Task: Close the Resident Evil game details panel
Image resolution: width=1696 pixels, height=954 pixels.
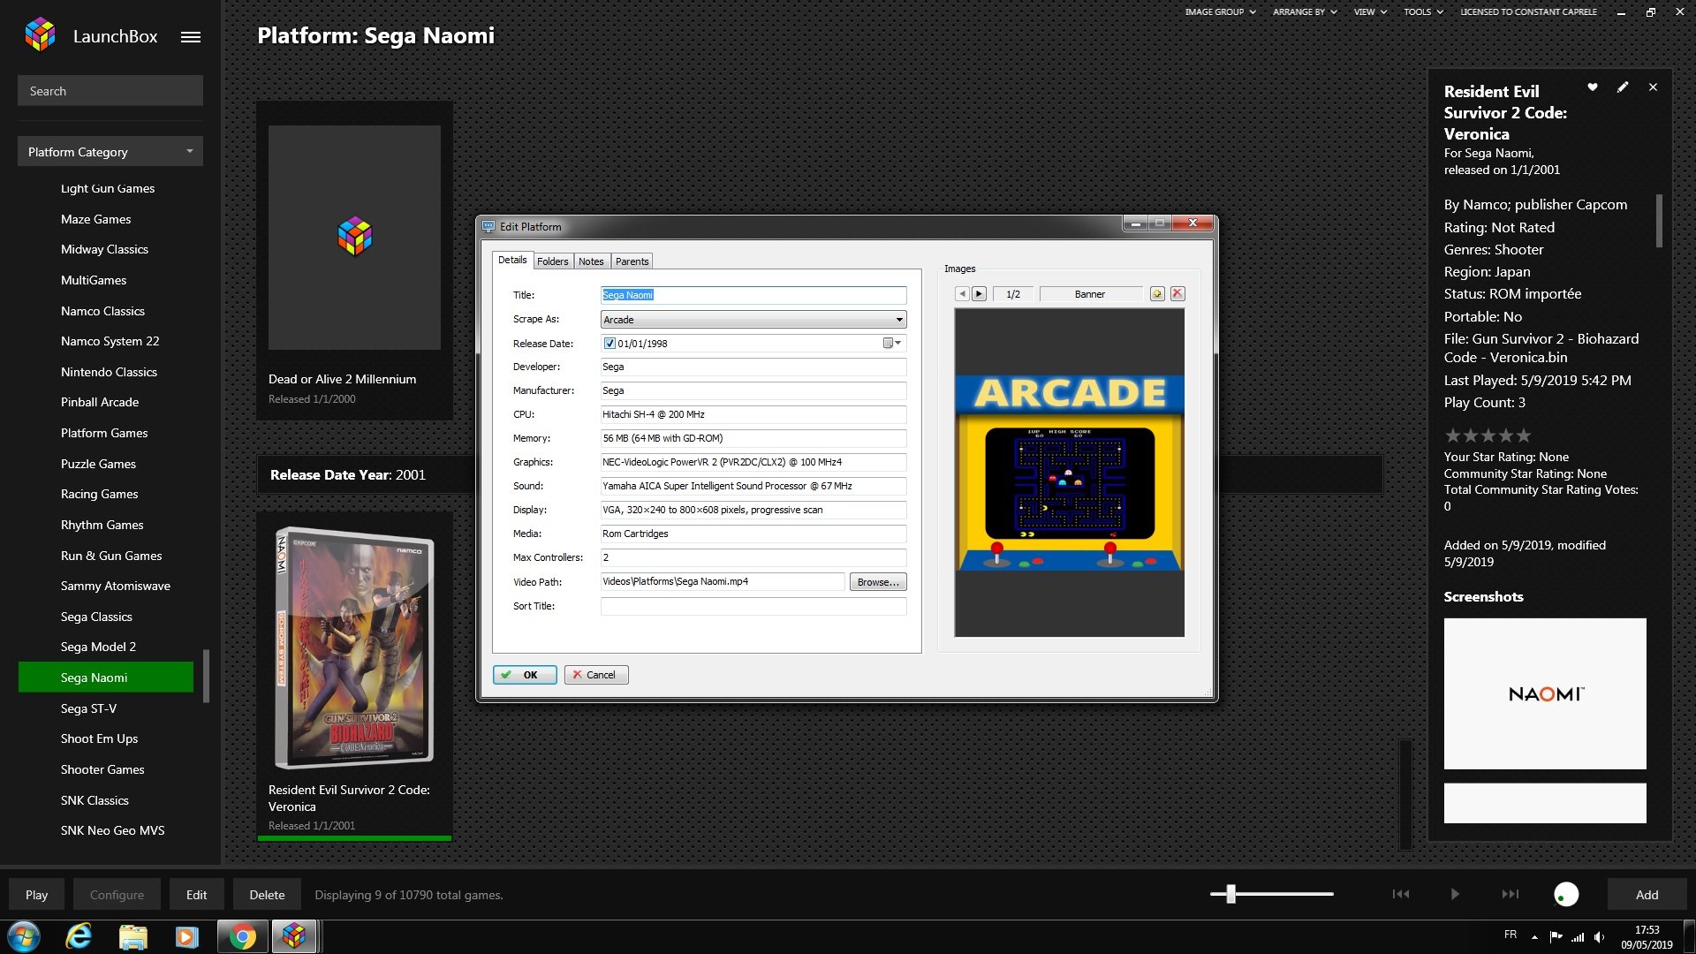Action: (1653, 87)
